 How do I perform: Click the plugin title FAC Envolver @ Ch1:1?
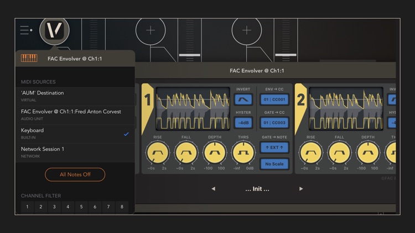pos(257,71)
